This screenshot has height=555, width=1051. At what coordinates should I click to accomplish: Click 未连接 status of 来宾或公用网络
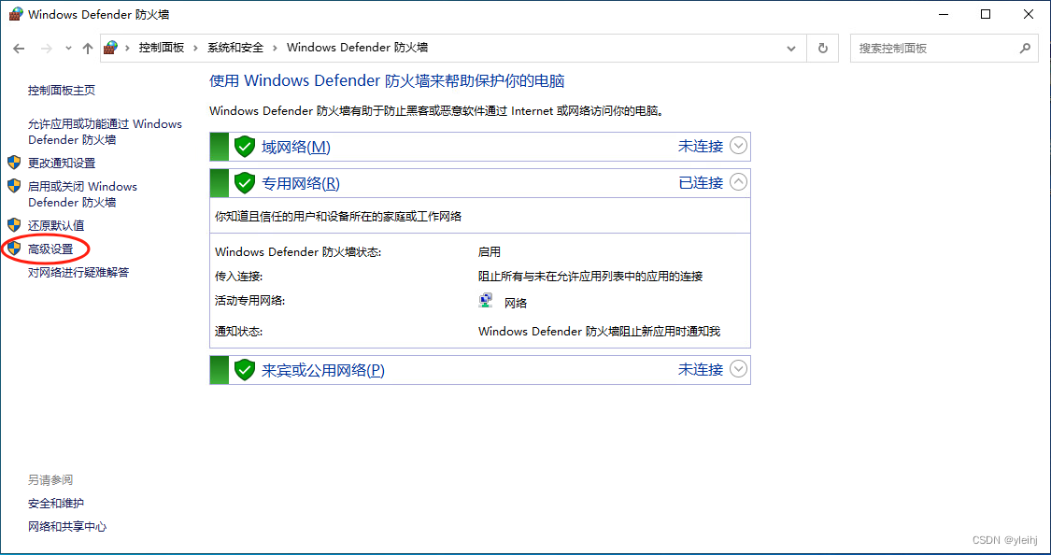coord(701,369)
